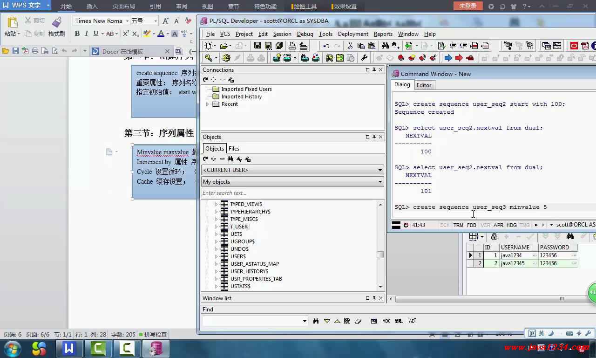Toggle Italic formatting in WPS
This screenshot has width=596, height=358.
coord(87,34)
